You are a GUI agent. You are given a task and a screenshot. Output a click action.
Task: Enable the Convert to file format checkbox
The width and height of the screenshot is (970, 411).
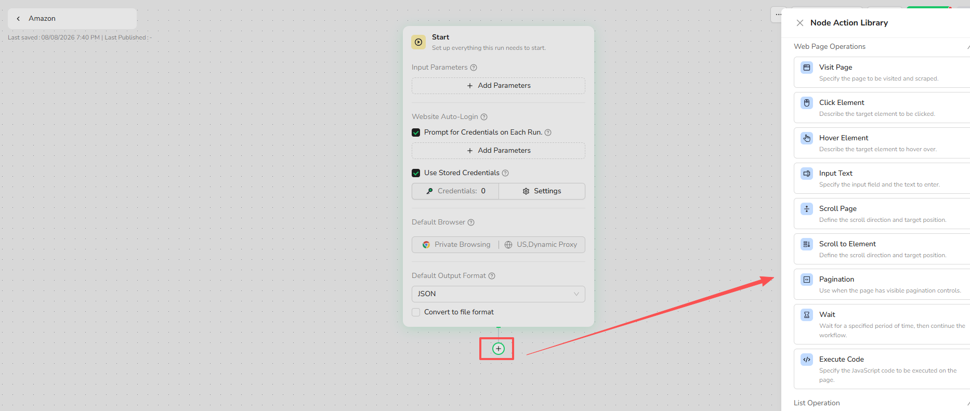416,312
